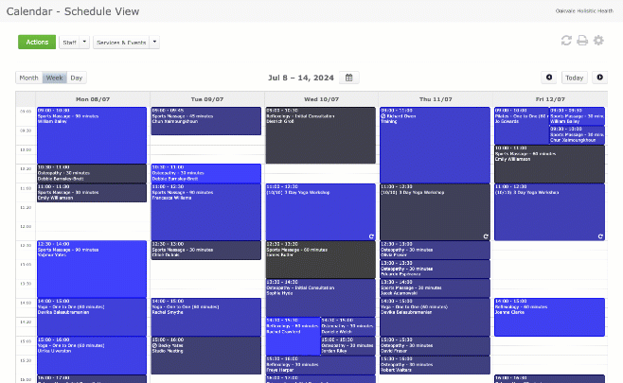Image resolution: width=623 pixels, height=383 pixels.
Task: Expand the Staff filter dropdown
Action: (x=74, y=43)
